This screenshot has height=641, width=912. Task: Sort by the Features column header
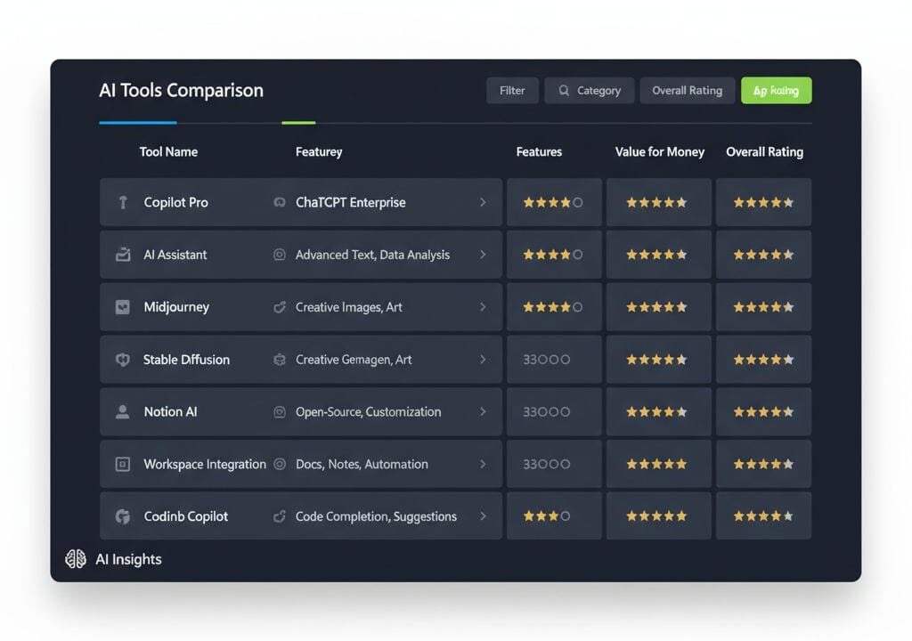pyautogui.click(x=539, y=152)
